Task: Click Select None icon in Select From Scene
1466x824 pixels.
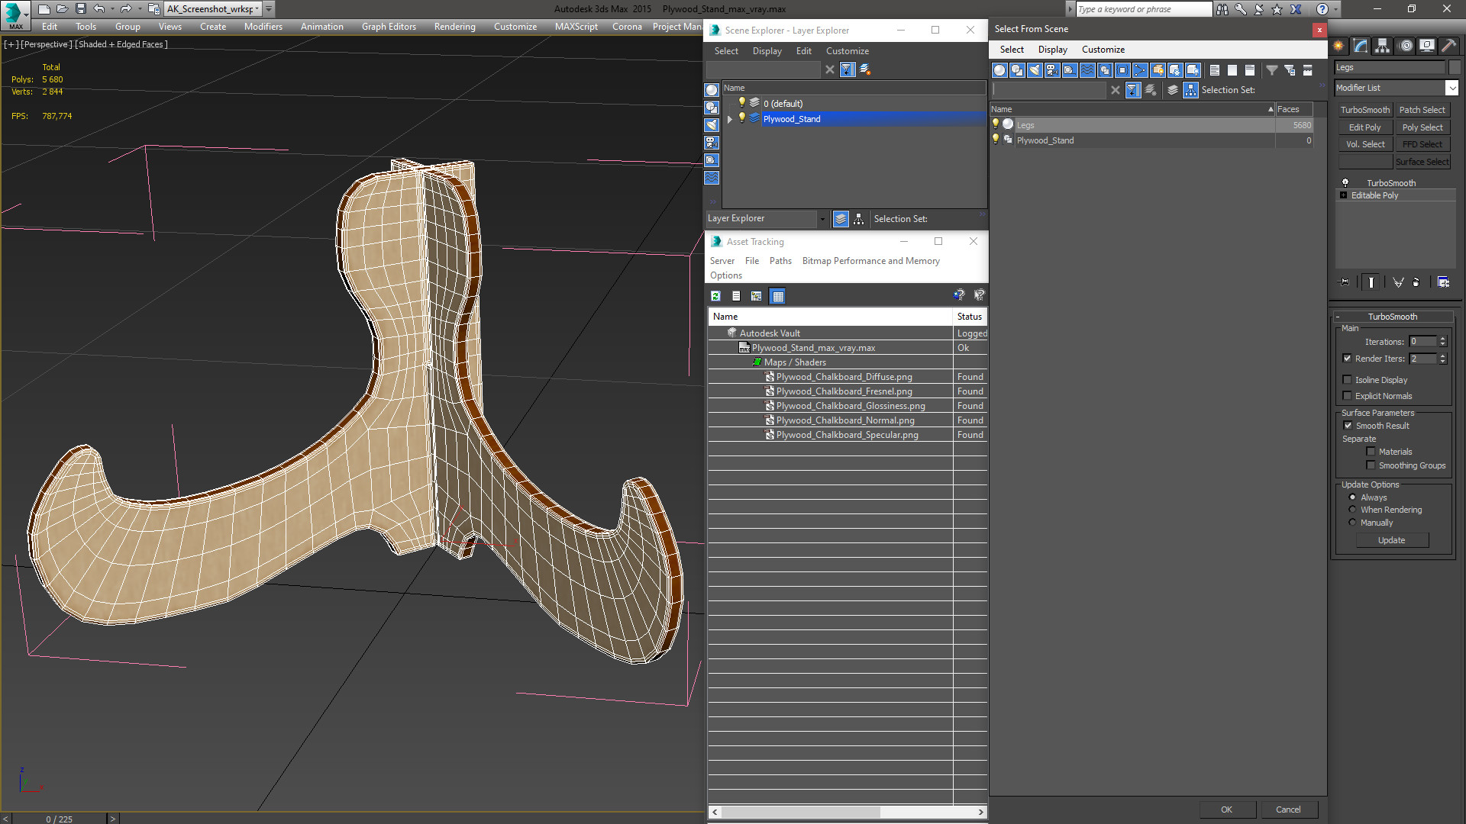Action: [1232, 70]
